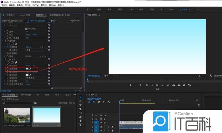This screenshot has width=222, height=133.
Task: Select the VID_20190809 video thumbnail
Action: [x=16, y=115]
